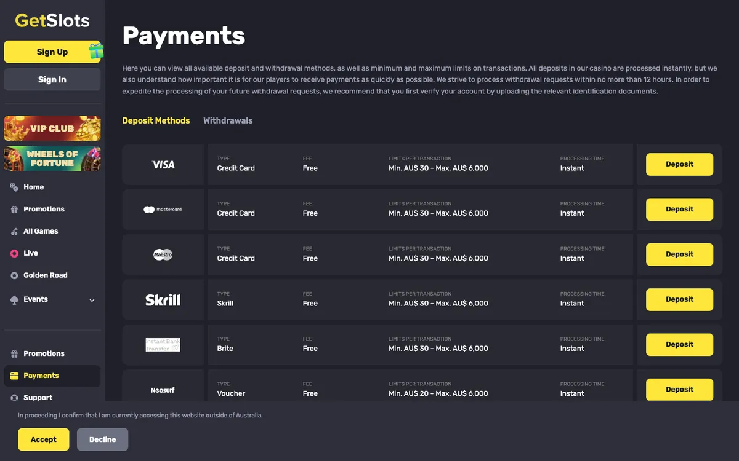Click the Voucher type label

[231, 393]
